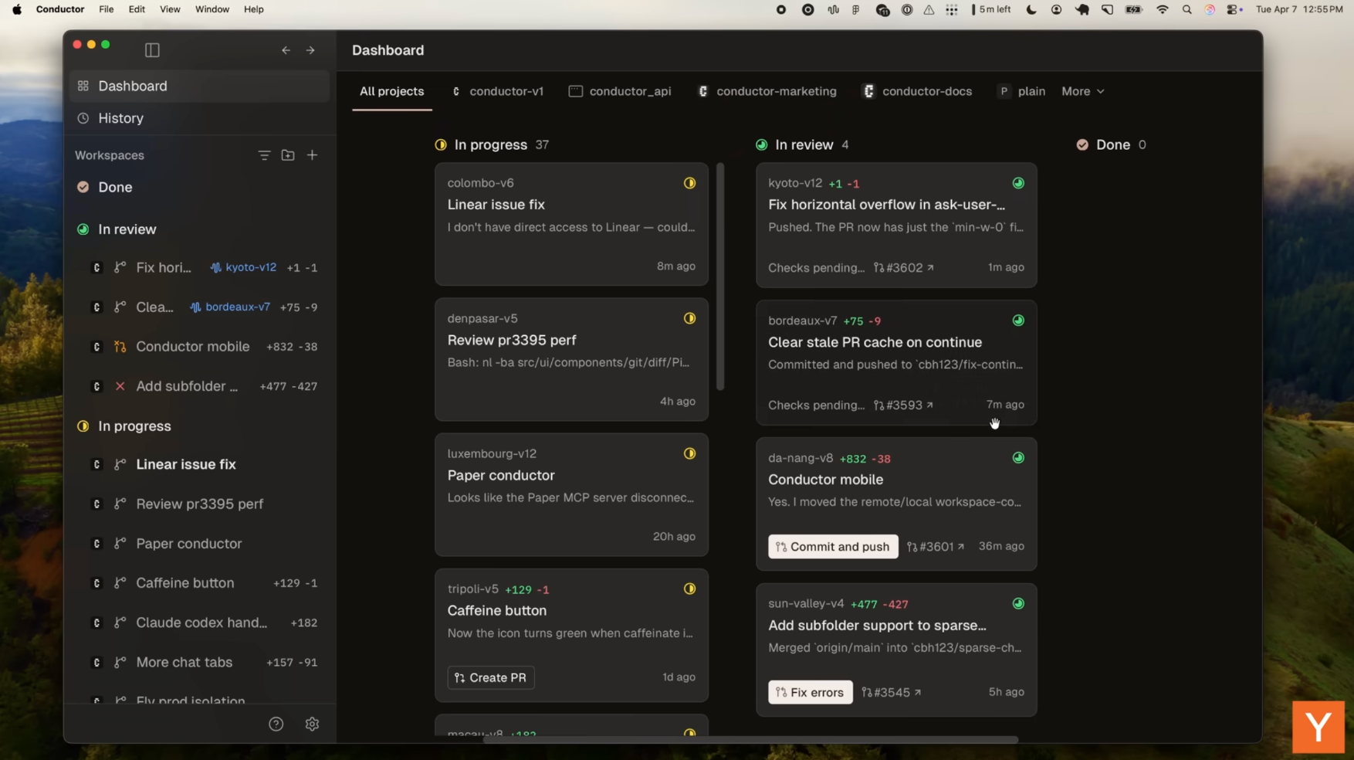The image size is (1354, 760).
Task: Open macOS Spotlight search icon
Action: (x=1187, y=9)
